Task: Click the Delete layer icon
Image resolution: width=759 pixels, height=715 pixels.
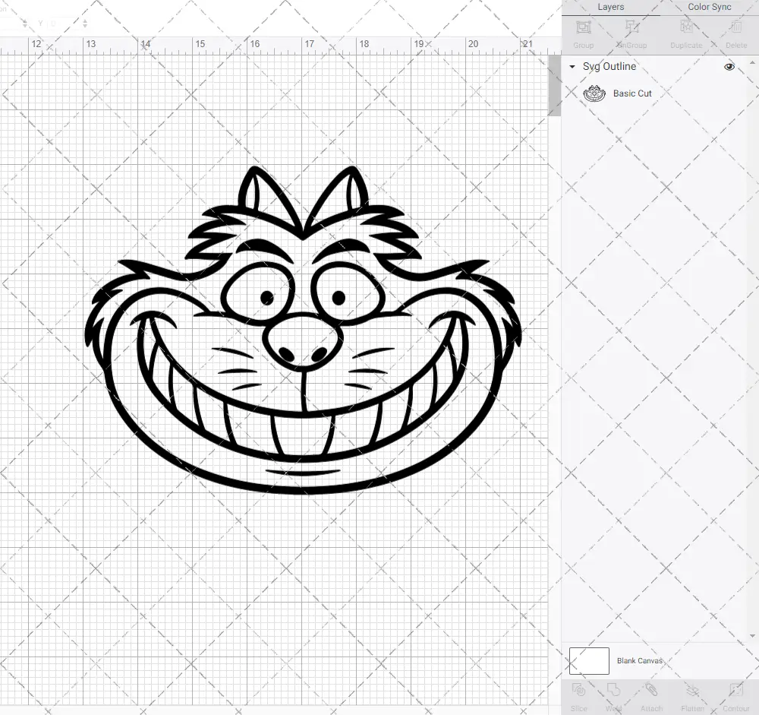Action: pos(735,27)
